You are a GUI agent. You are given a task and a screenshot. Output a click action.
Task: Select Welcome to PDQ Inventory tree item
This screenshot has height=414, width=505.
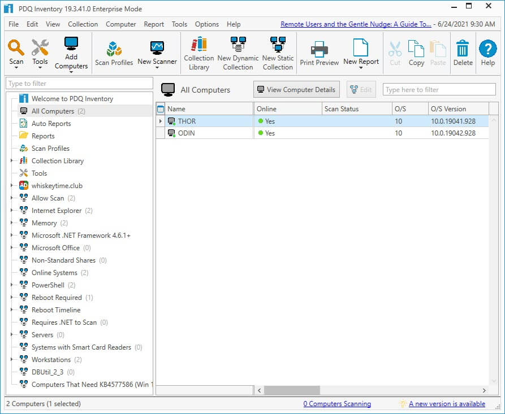tap(72, 99)
